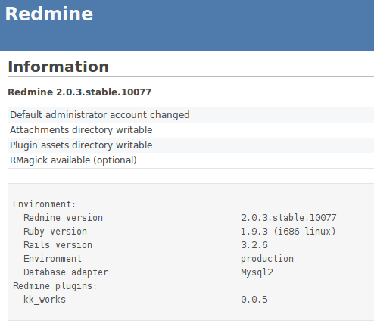Select the Plugin assets directory writable row
The height and width of the screenshot is (333, 374).
click(x=191, y=145)
